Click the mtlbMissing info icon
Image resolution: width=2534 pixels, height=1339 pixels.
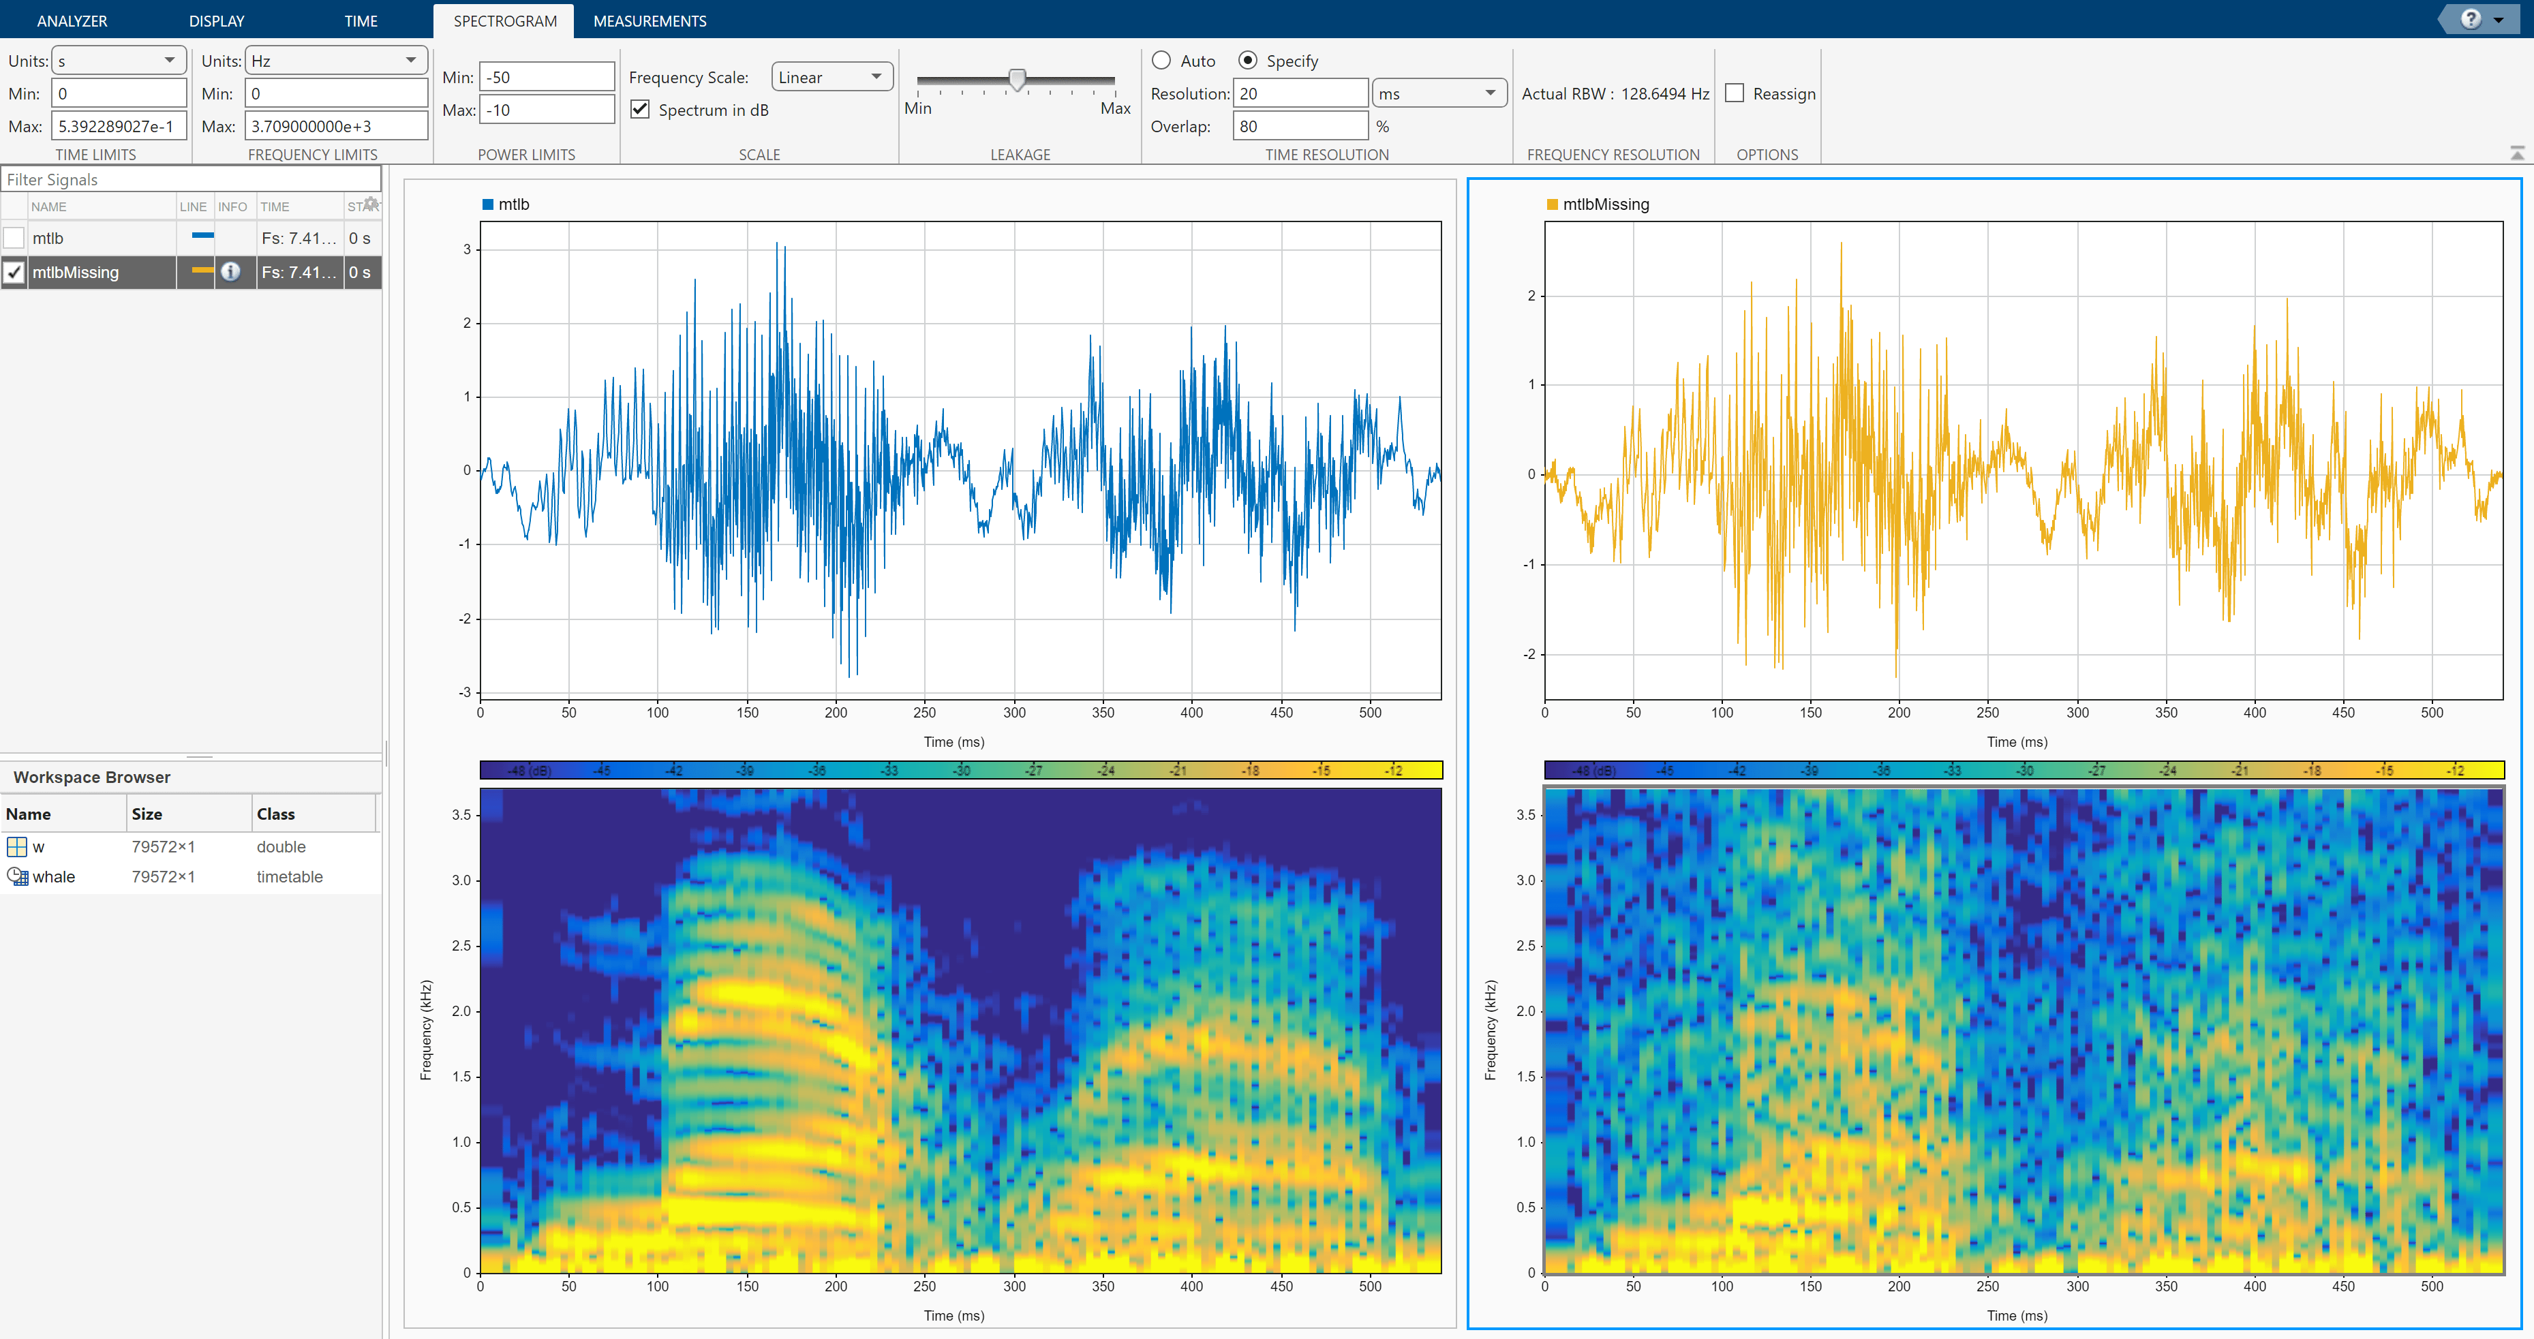click(x=230, y=271)
